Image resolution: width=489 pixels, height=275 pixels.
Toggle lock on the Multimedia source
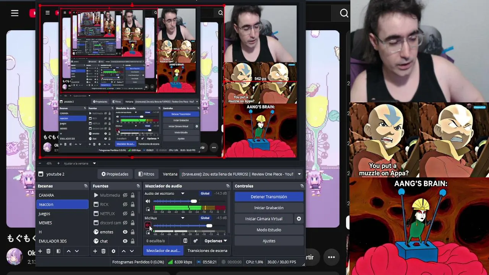pyautogui.click(x=133, y=195)
